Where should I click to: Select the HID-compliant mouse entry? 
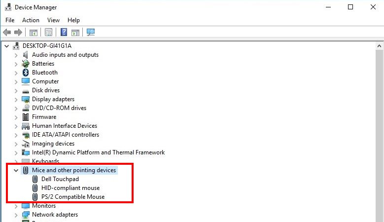70,188
